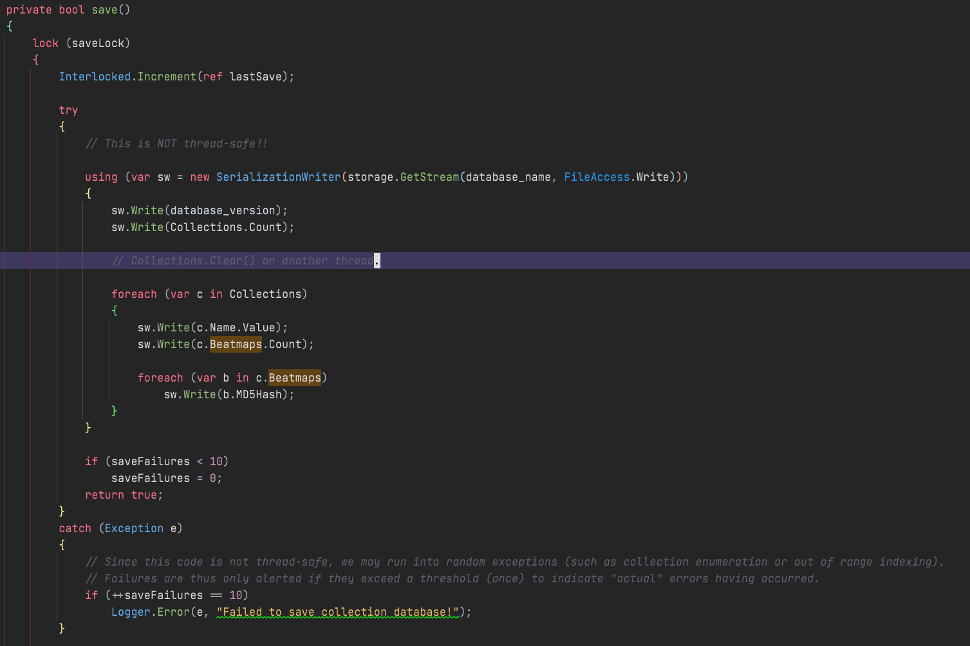Click highlighted 'Beatmaps' before '.Count'
The image size is (970, 646).
click(x=236, y=344)
